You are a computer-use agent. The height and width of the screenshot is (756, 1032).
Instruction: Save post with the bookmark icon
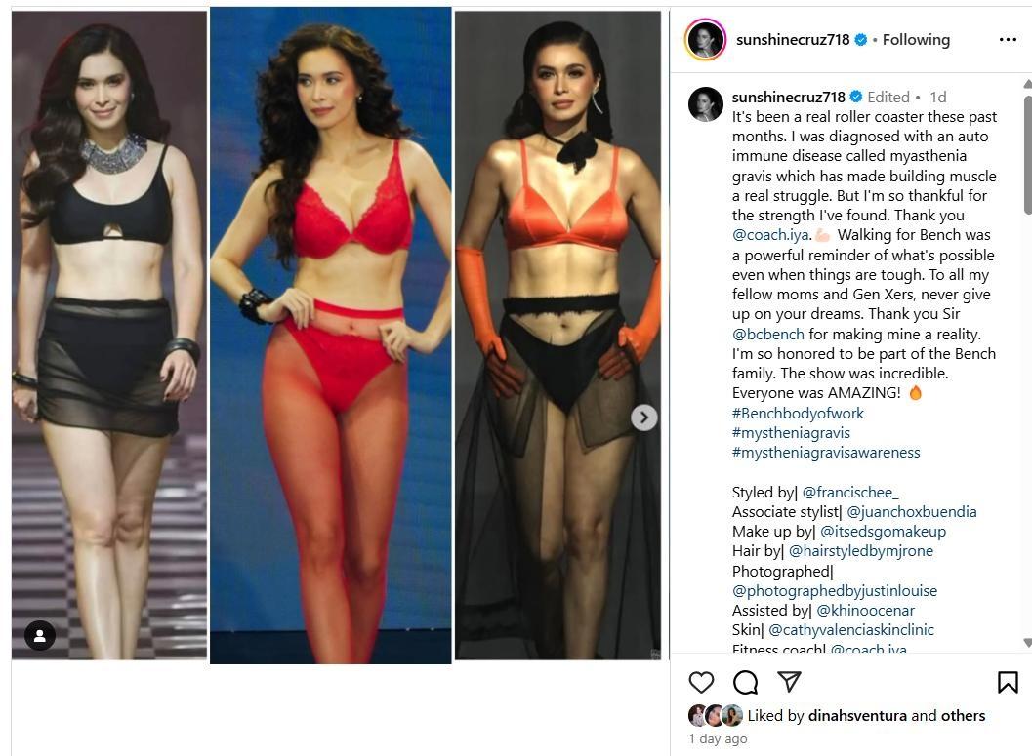(1008, 683)
